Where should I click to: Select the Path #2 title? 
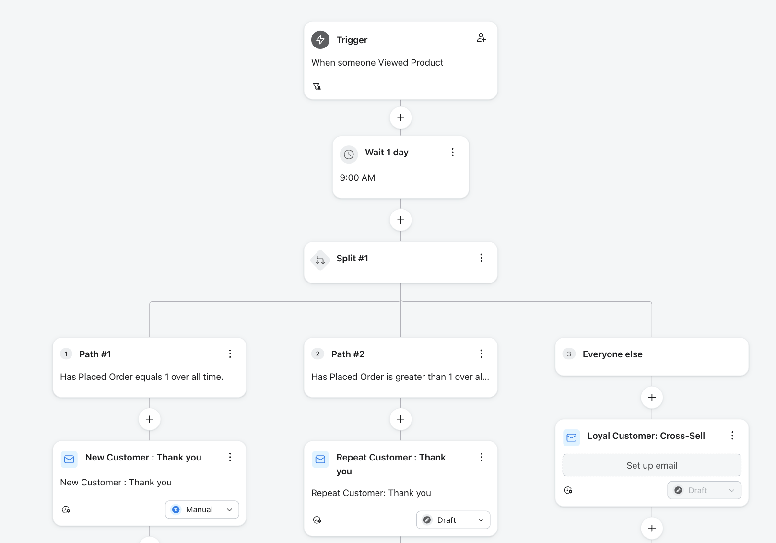(x=348, y=354)
